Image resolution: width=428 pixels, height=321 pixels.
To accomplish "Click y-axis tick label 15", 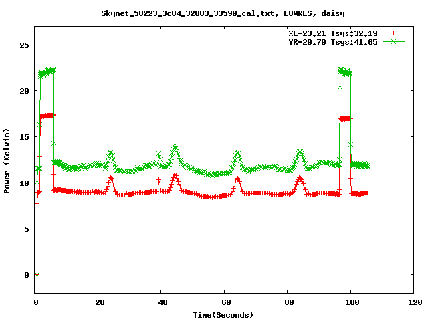I will pos(24,137).
